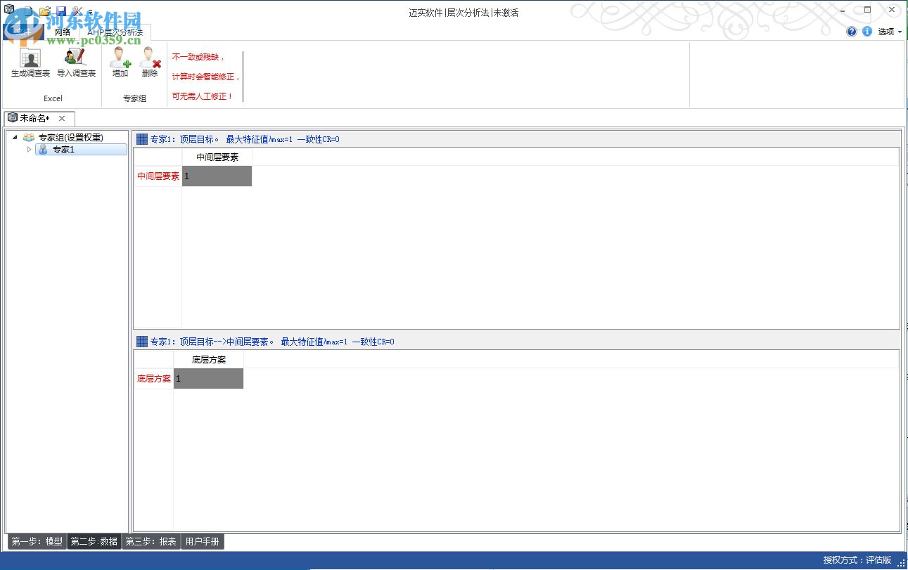This screenshot has width=908, height=570.
Task: Expand the quick access toolbar customize arrow
Action: click(x=90, y=12)
